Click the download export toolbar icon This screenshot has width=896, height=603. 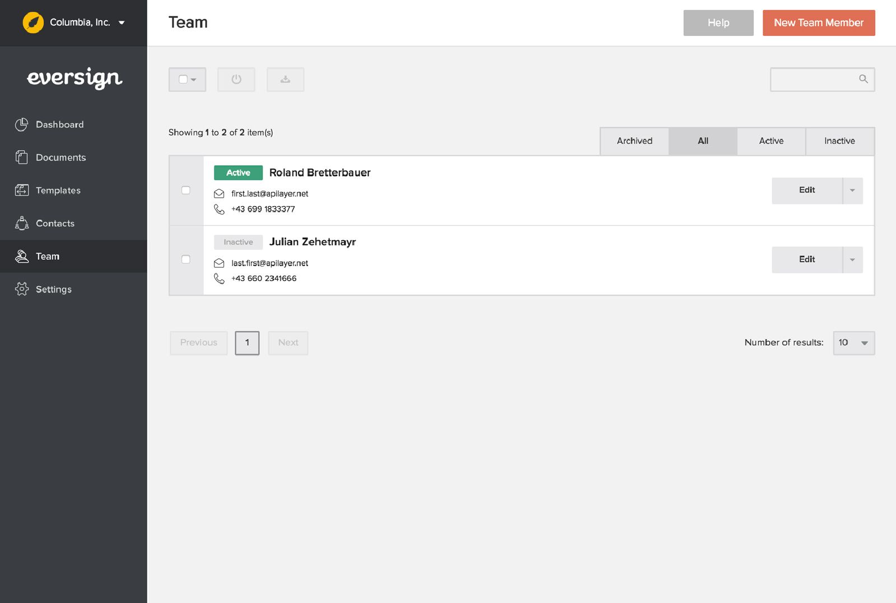[285, 80]
